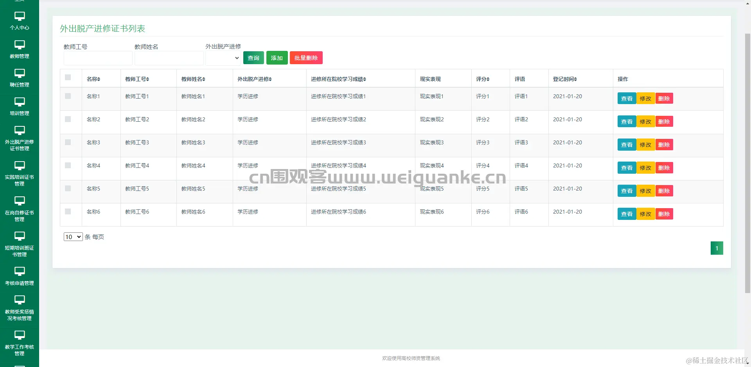Click 修改 for row 名称4
Viewport: 751px width, 367px height.
pos(645,168)
